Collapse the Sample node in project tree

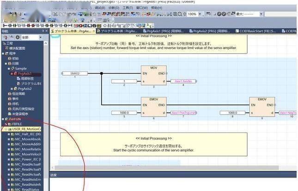click(x=8, y=68)
